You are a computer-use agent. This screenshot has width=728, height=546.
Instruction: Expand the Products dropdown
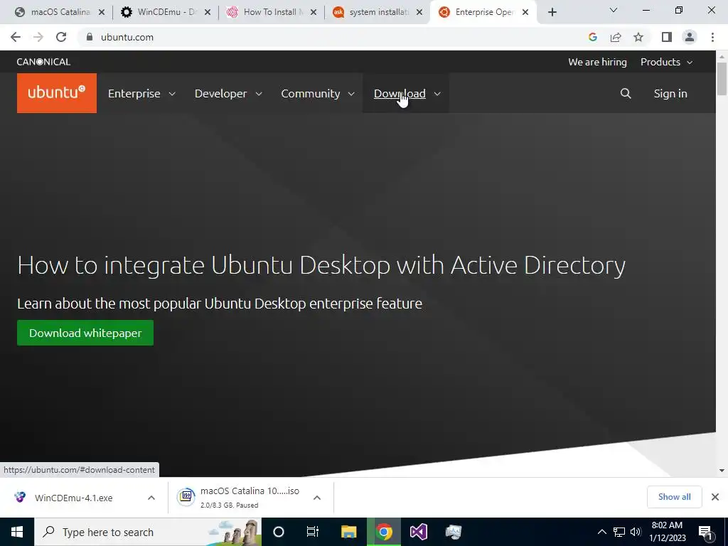(x=667, y=62)
